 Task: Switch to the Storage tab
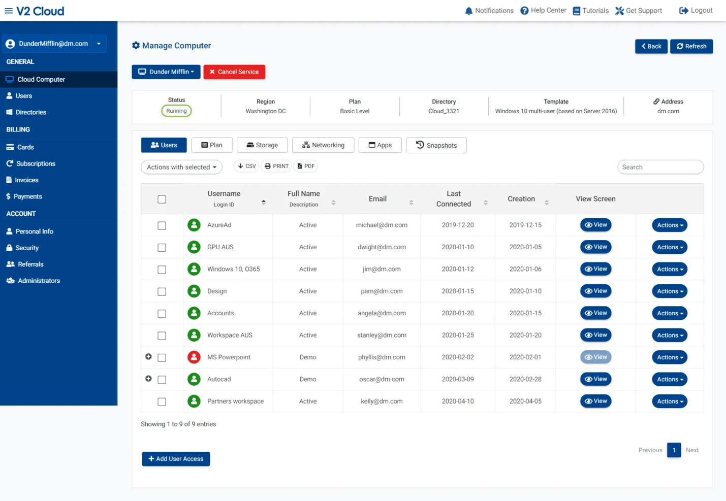[262, 145]
